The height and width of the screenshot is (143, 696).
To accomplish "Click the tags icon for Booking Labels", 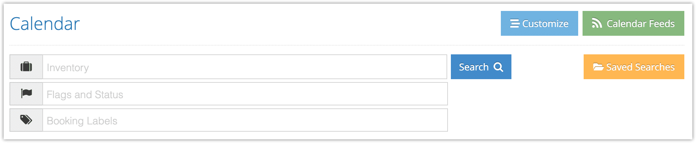I will point(26,120).
